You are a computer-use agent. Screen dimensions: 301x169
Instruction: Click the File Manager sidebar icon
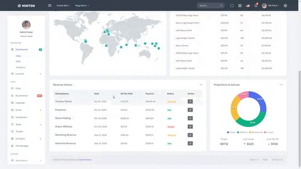tap(12, 146)
